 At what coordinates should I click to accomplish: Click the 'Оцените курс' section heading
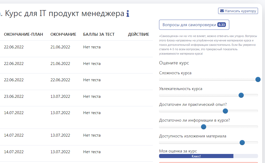(174, 63)
